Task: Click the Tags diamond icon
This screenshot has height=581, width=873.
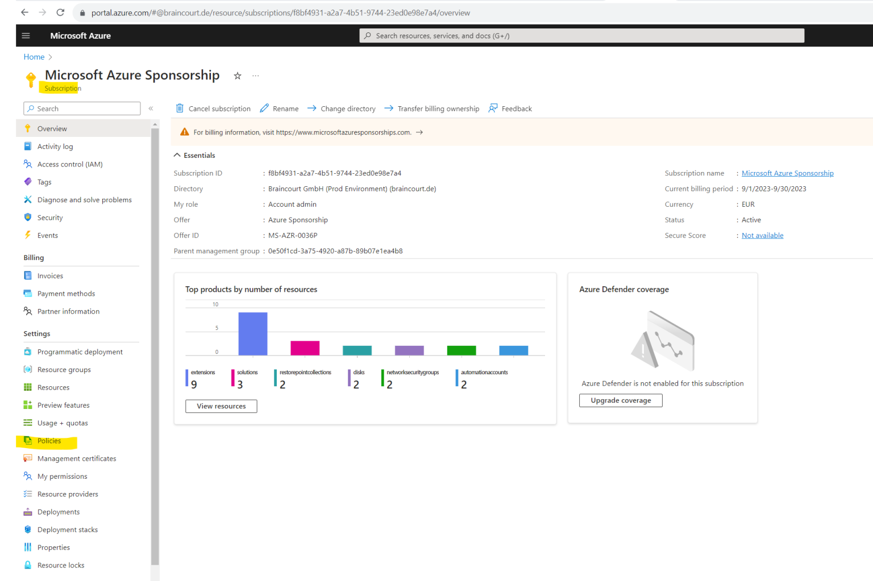Action: (x=28, y=182)
